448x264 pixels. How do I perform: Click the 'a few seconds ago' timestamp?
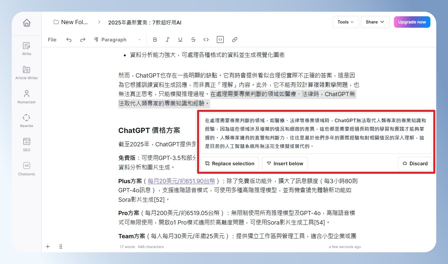(345, 247)
